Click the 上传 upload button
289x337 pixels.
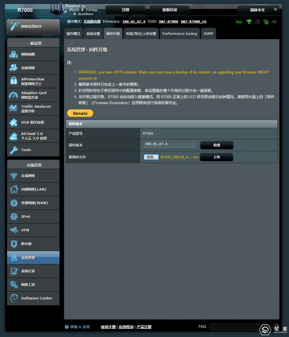(x=216, y=157)
